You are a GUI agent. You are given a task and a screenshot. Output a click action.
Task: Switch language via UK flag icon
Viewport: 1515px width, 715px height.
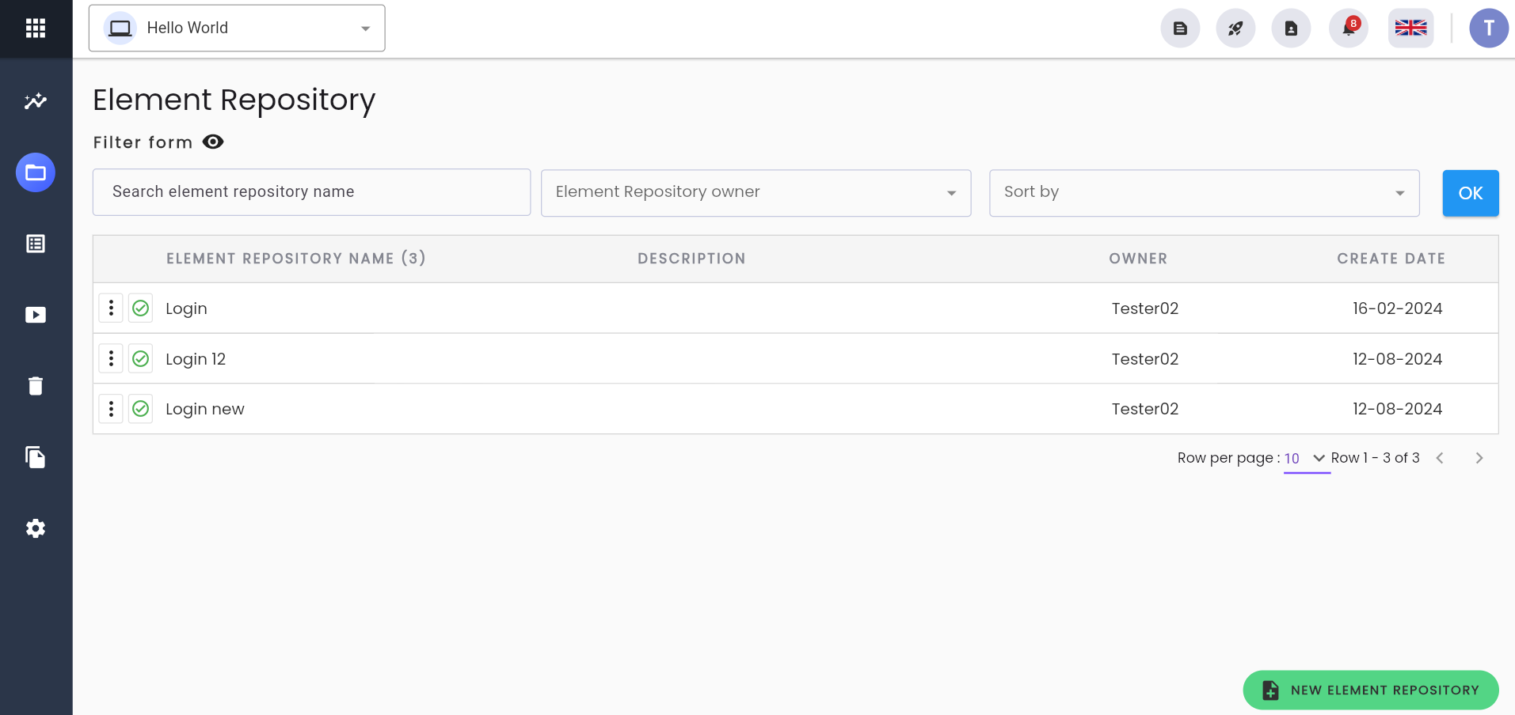point(1410,28)
